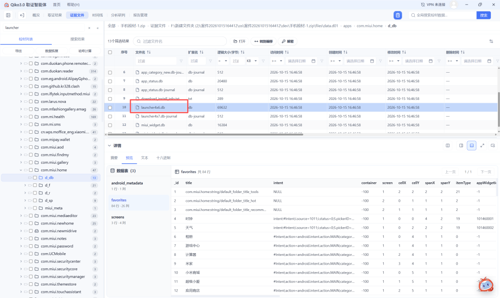This screenshot has width=500, height=298.
Task: Open the blue clipboard report icon
Action: [x=398, y=15]
